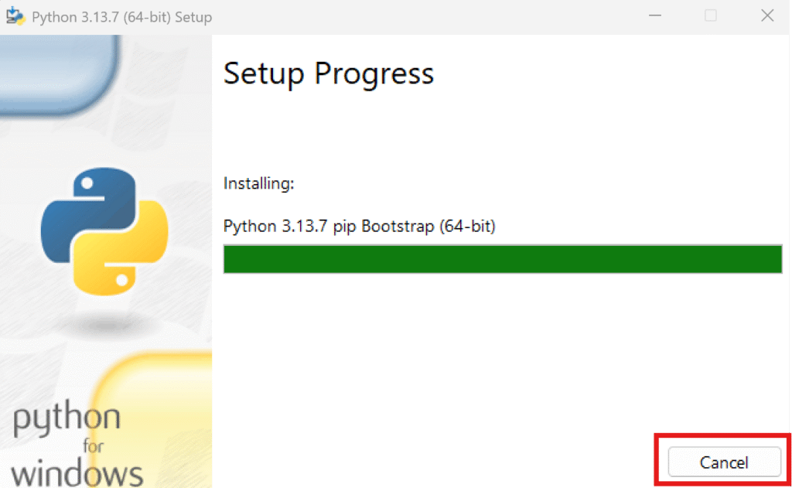Click the shadow beneath the Python logo
This screenshot has width=792, height=488.
(105, 323)
